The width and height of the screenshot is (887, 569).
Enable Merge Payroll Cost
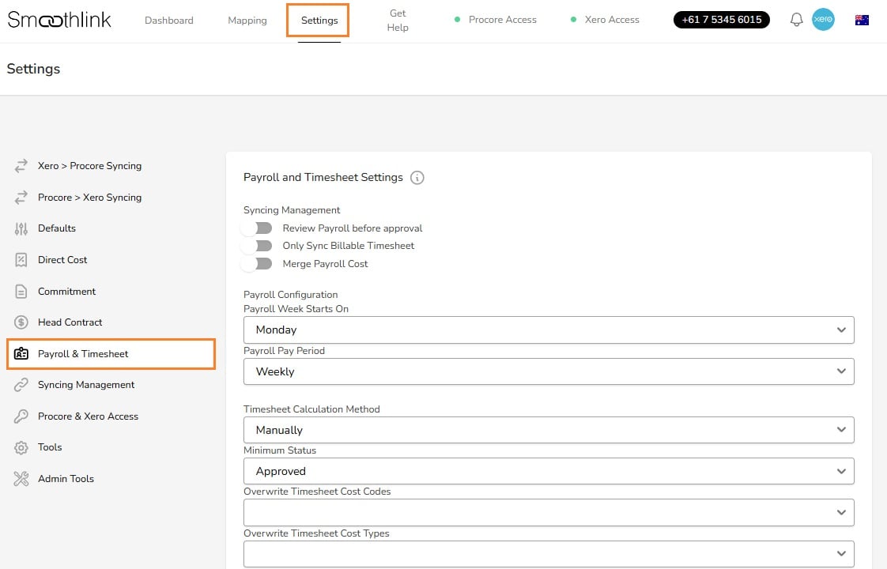[x=257, y=264]
